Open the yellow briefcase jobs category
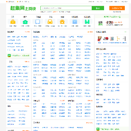 tap(13, 22)
